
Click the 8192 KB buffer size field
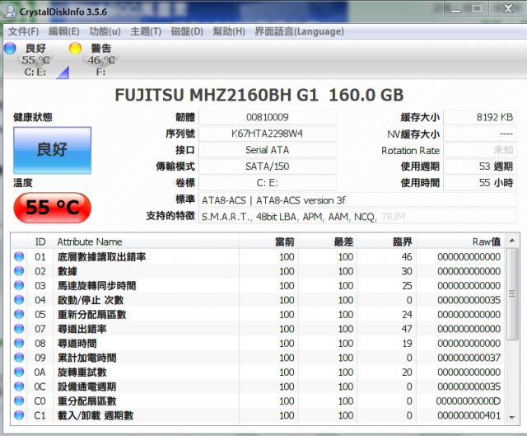[480, 117]
